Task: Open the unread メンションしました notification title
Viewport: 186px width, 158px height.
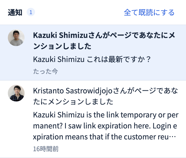Action: coord(62,46)
